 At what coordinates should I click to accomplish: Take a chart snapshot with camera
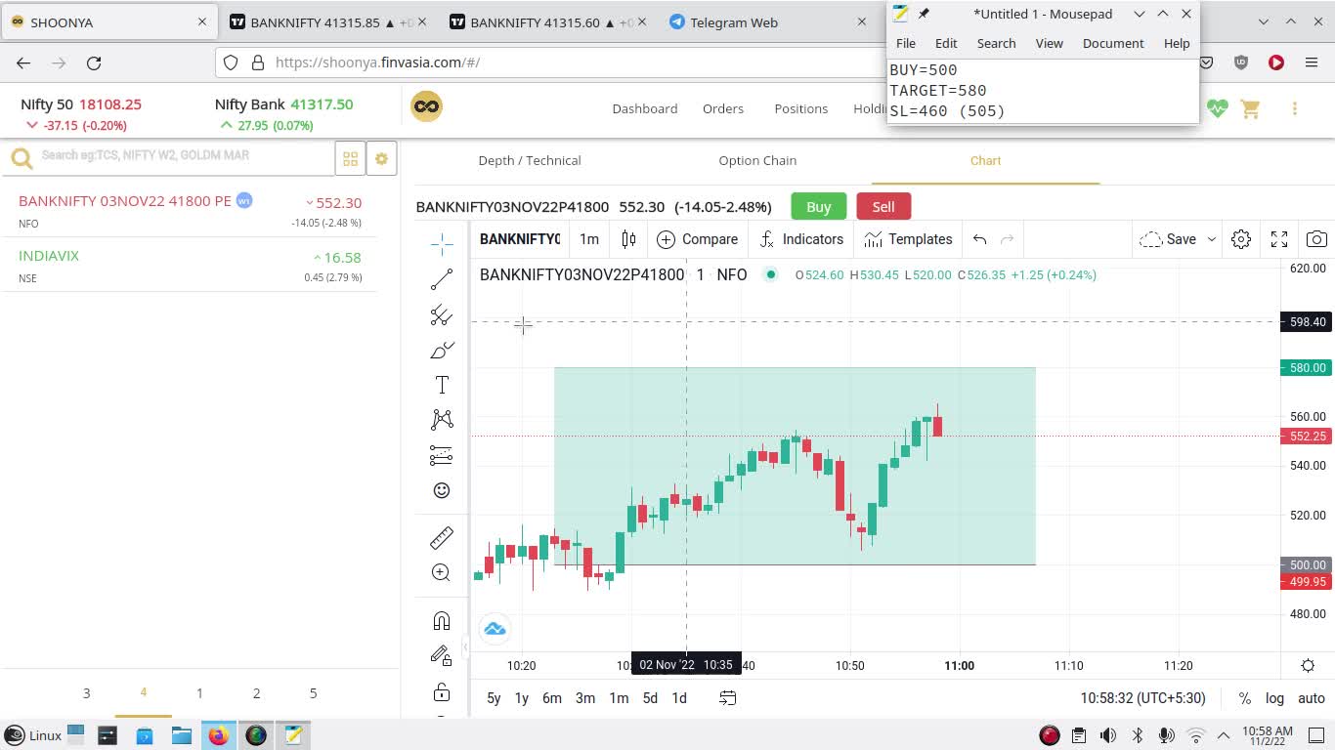tap(1316, 239)
